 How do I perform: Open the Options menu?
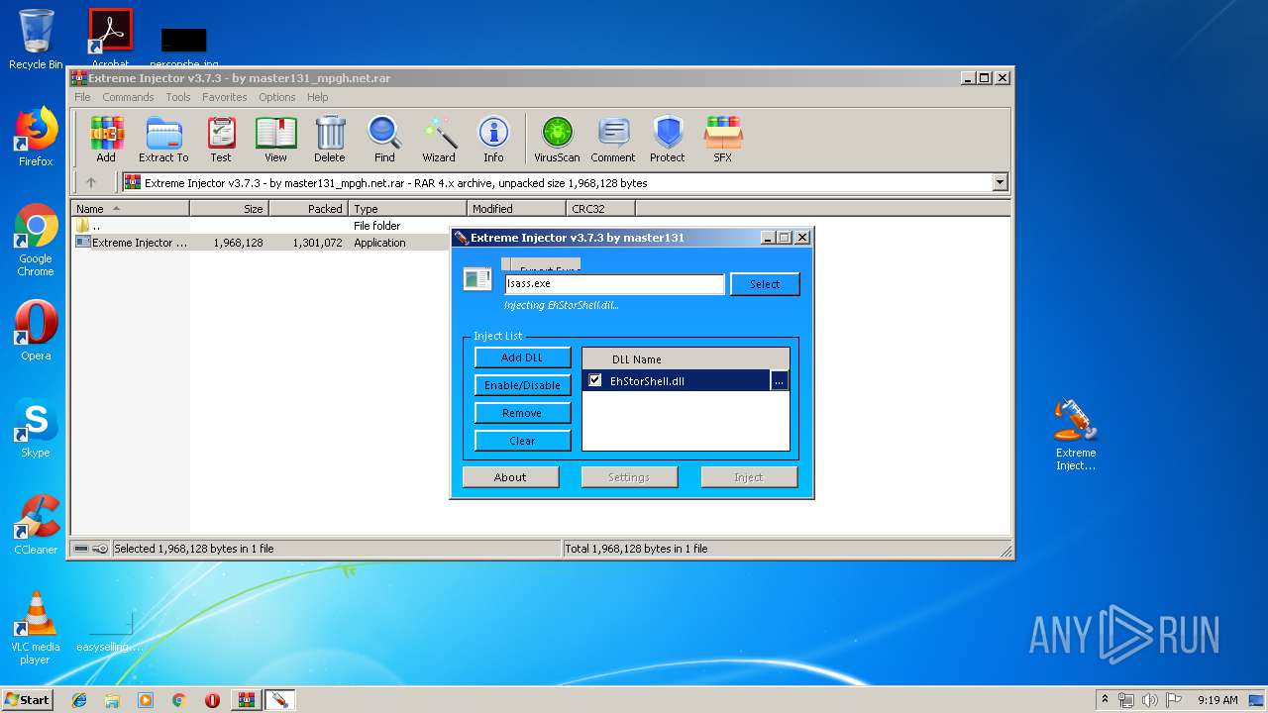click(x=277, y=97)
